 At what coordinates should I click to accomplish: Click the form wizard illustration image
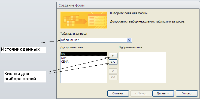pos(84,20)
